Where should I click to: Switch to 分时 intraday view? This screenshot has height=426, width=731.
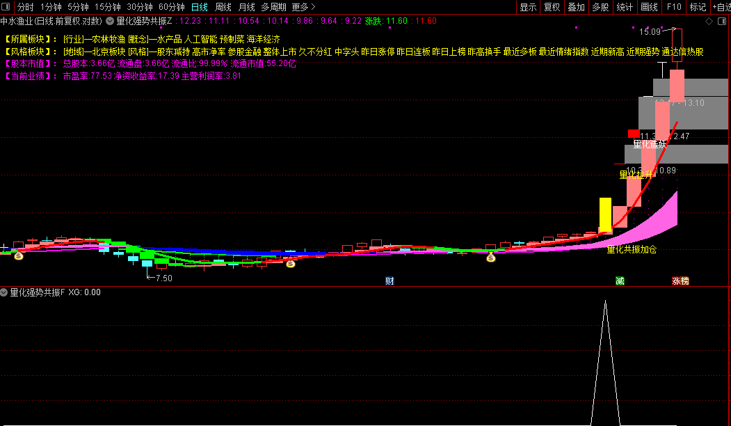tap(26, 7)
